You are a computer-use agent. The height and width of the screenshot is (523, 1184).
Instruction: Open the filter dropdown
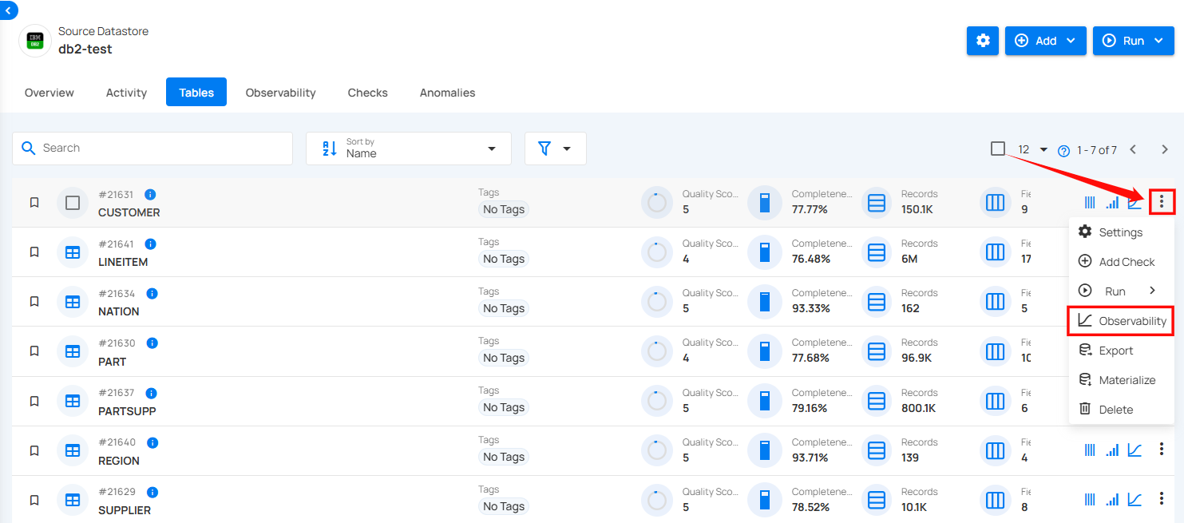pos(555,149)
